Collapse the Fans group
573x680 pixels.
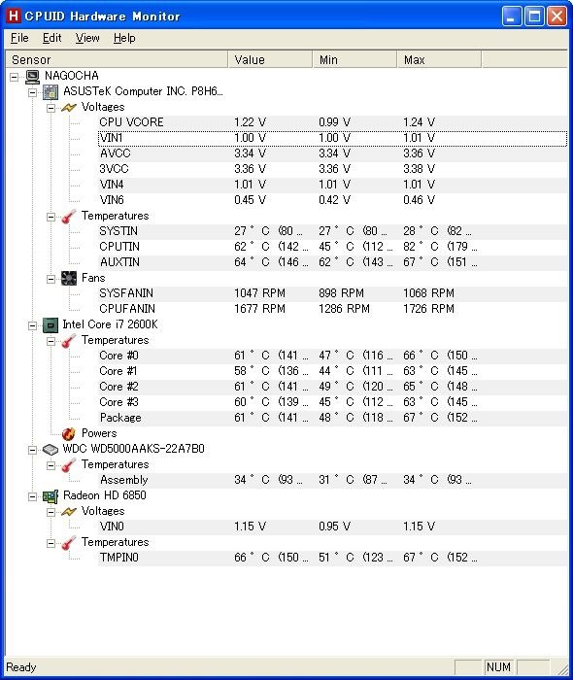[51, 279]
